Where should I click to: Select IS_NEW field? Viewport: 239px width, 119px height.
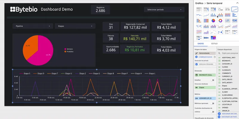coord(225,92)
